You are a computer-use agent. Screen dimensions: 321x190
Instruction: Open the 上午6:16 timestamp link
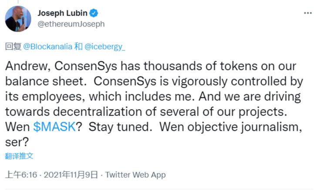click(21, 175)
